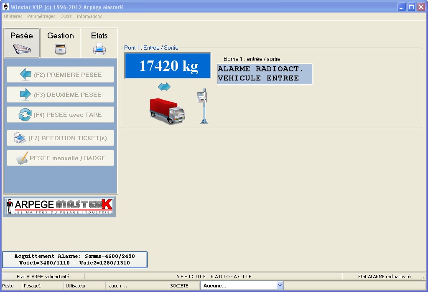This screenshot has height=292, width=428.
Task: Open the Utilitaires menu
Action: click(13, 16)
